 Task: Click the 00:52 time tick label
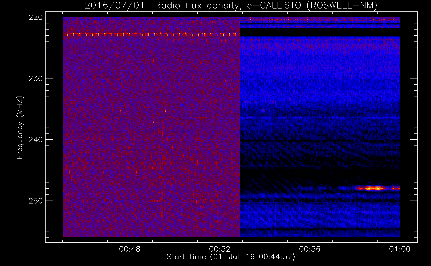click(220, 249)
